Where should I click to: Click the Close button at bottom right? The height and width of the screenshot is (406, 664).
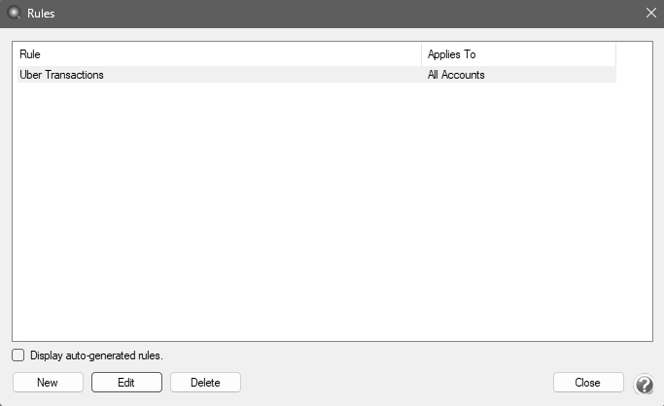point(588,383)
